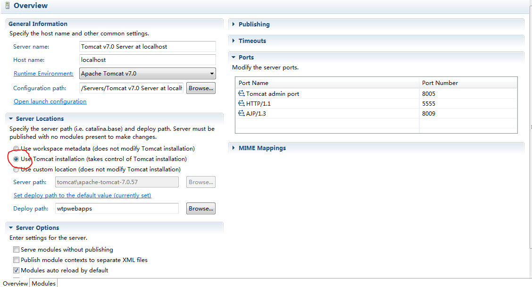Open the Runtime Environment combo box
This screenshot has width=532, height=287.
click(x=147, y=73)
